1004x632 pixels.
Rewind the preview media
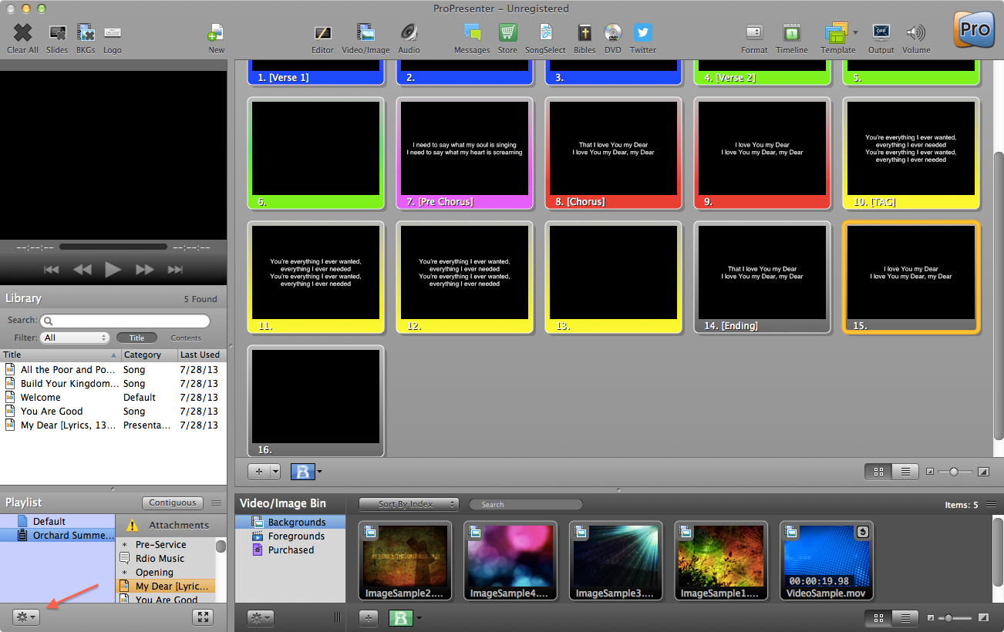point(82,270)
